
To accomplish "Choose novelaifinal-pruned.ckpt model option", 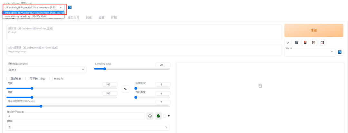I will 34,16.
